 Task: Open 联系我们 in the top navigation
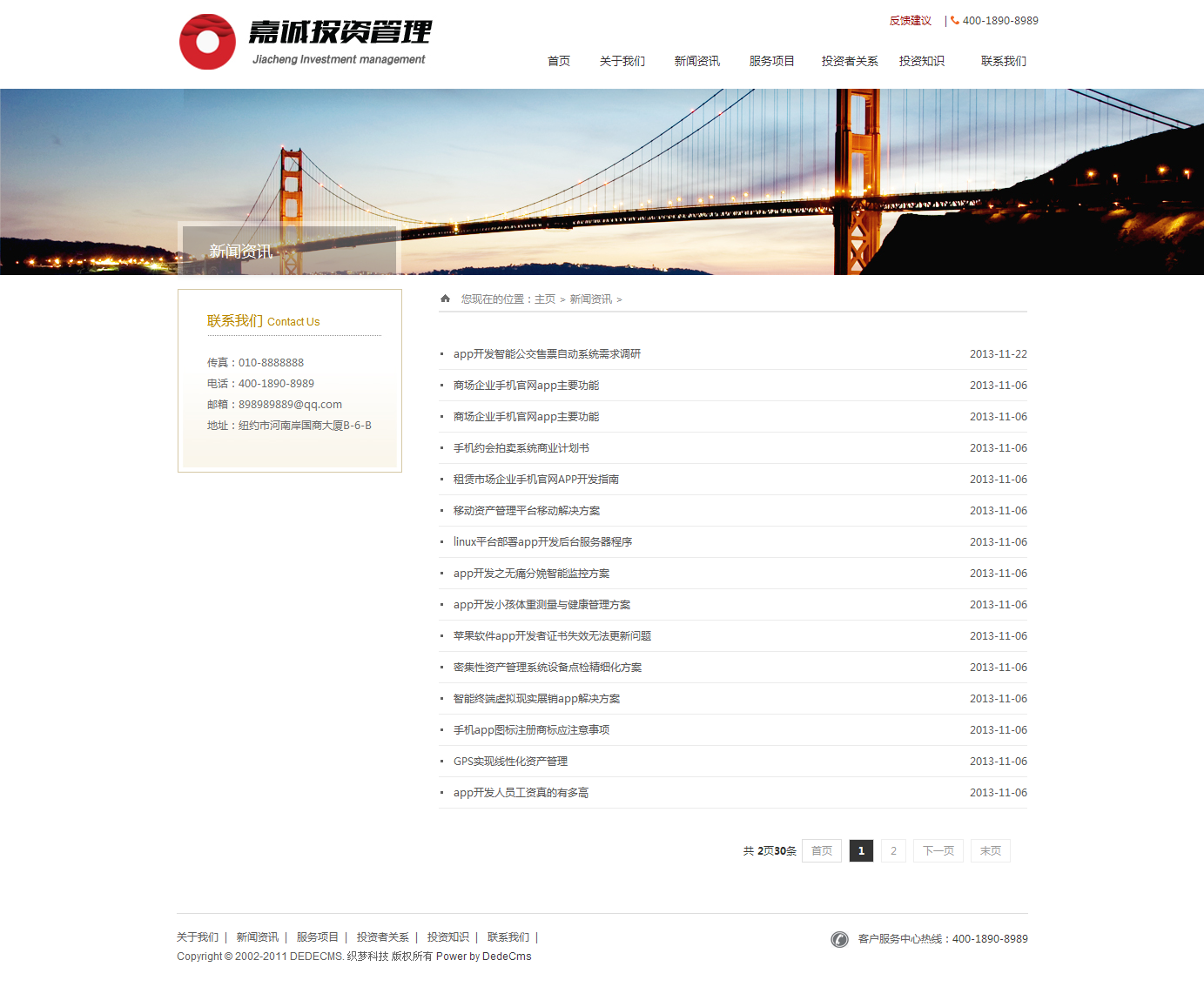(1004, 61)
